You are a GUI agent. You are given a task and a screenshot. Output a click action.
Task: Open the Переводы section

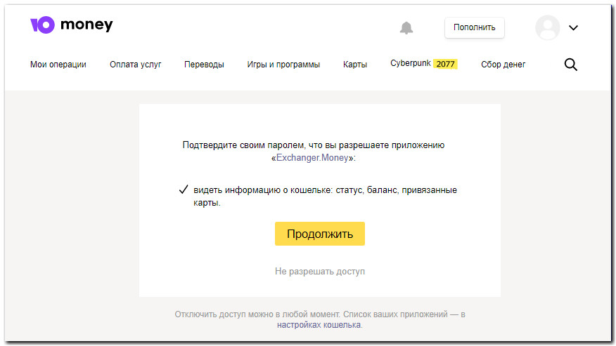(204, 65)
